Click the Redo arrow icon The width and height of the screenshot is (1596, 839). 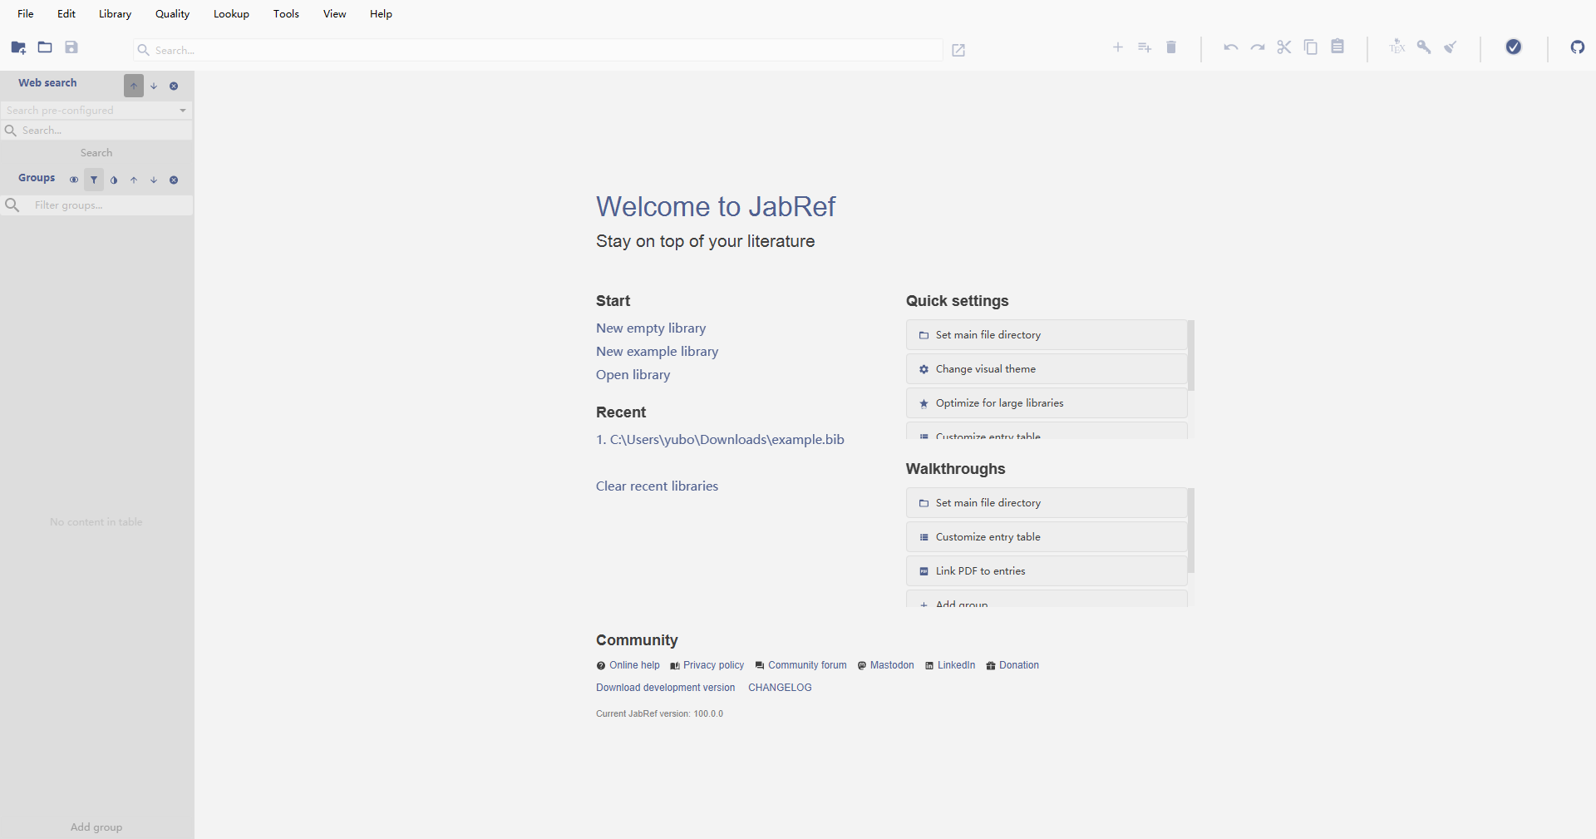(1258, 47)
